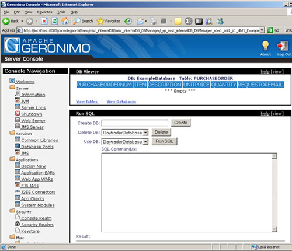
Task: Open the Mail icon dropdown arrow
Action: [146, 21]
